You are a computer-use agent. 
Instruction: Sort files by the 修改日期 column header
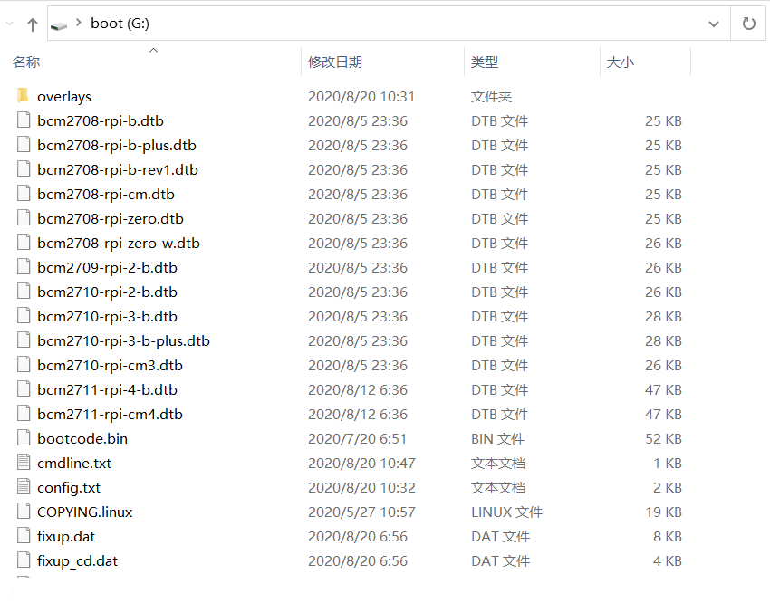pos(335,62)
